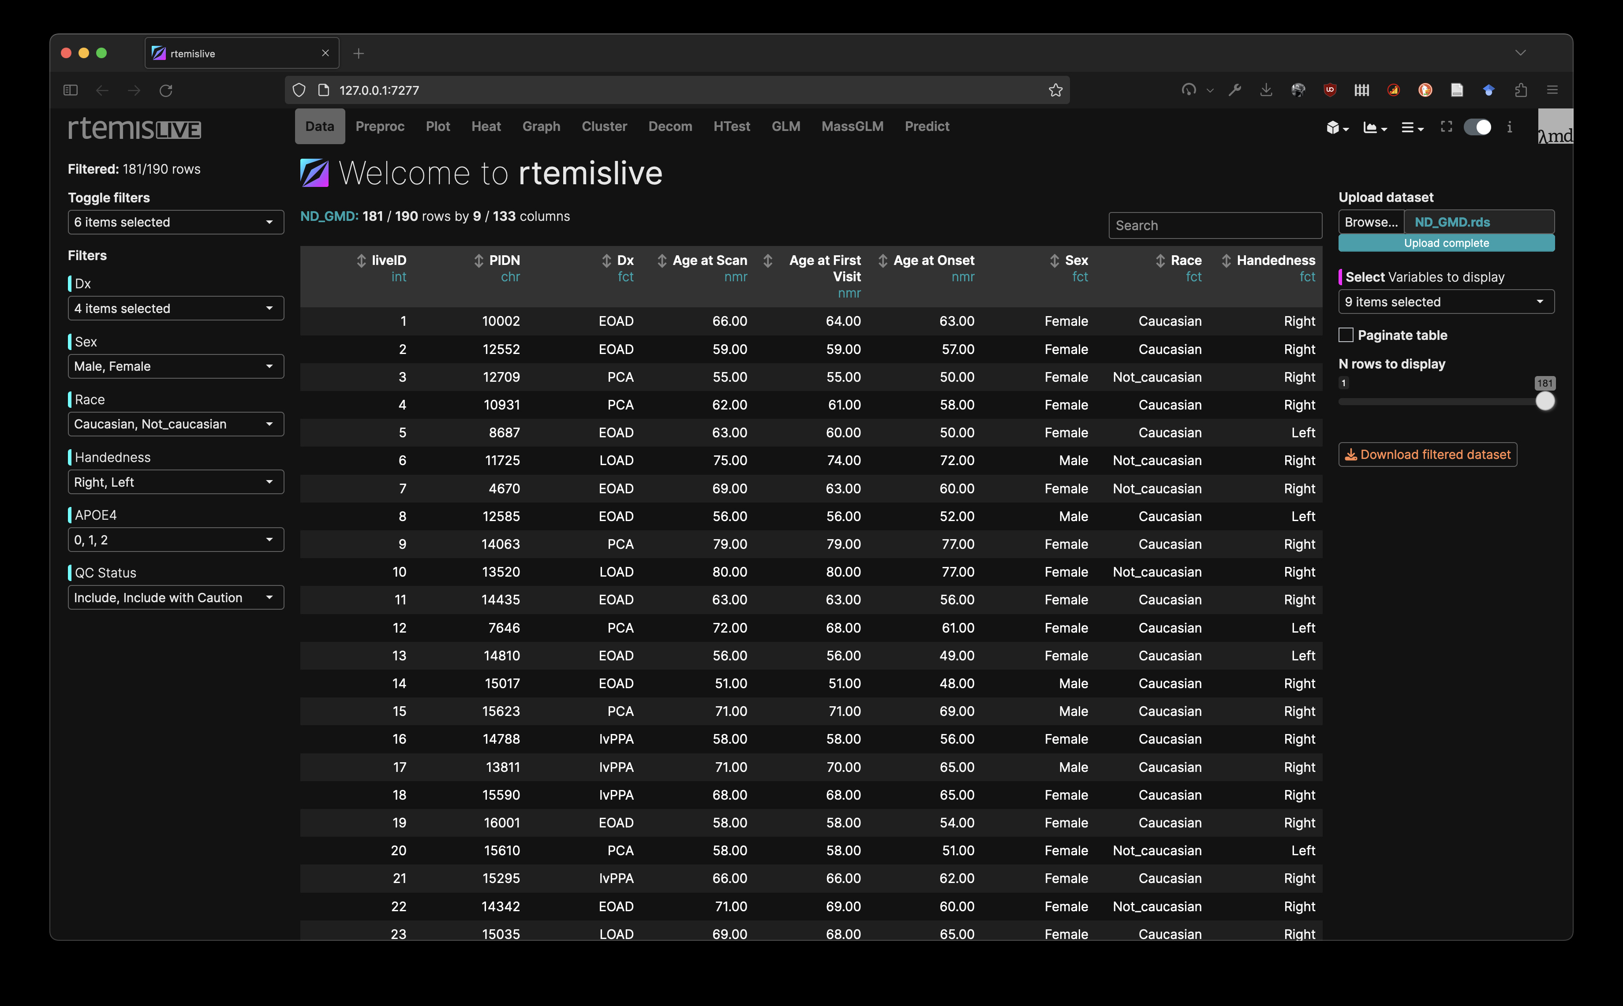Open the Predict tab
Viewport: 1623px width, 1006px height.
(926, 127)
